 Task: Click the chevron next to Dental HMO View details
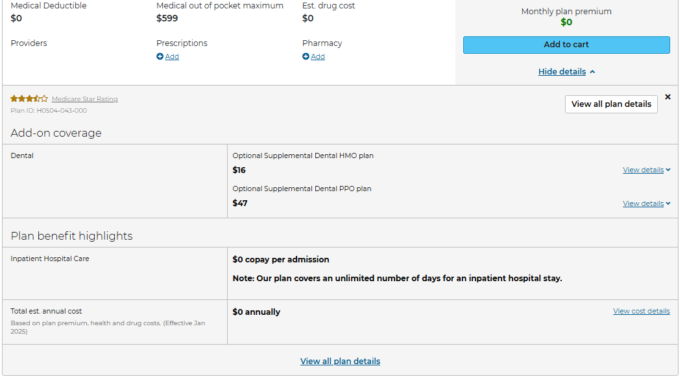668,170
